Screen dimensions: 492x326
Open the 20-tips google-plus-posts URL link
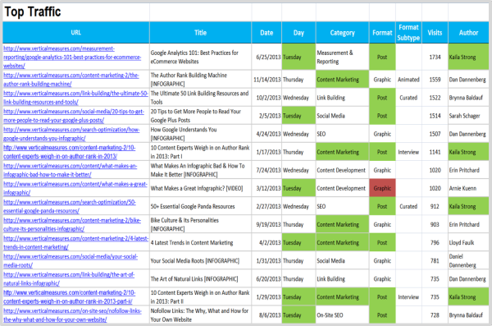(74, 116)
